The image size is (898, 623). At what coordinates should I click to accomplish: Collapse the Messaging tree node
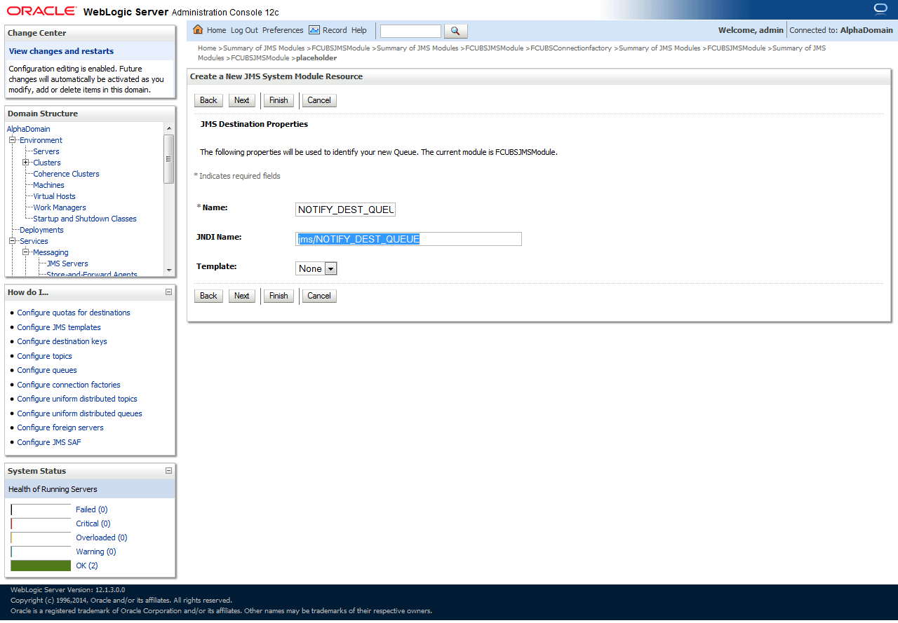(x=25, y=252)
